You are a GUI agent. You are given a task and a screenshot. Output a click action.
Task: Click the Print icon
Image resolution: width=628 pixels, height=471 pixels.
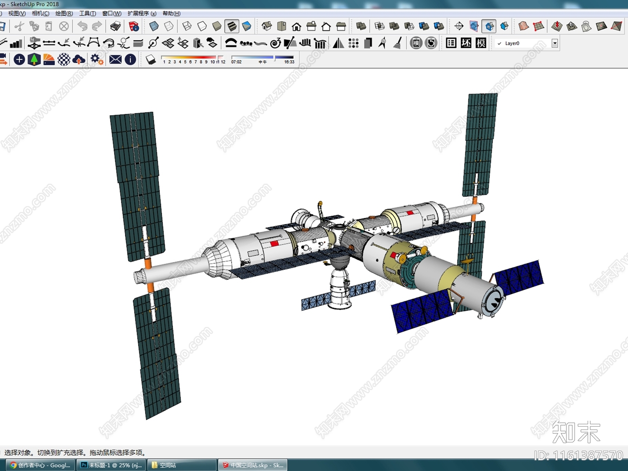click(115, 27)
